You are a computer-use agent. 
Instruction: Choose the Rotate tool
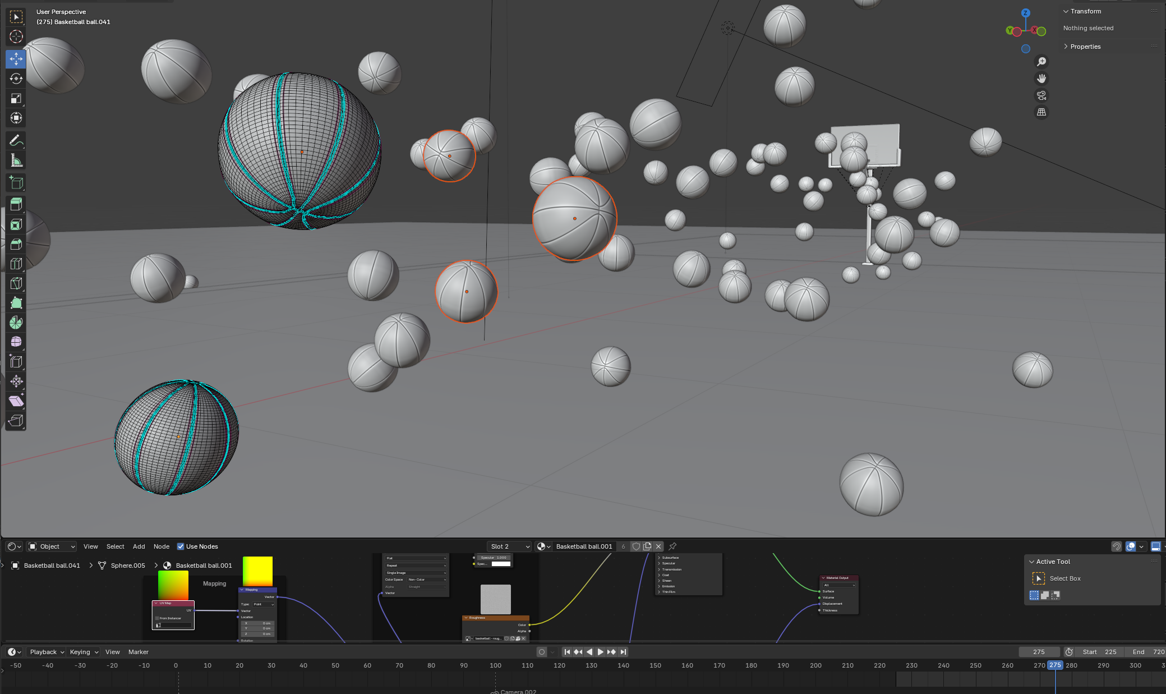[16, 79]
